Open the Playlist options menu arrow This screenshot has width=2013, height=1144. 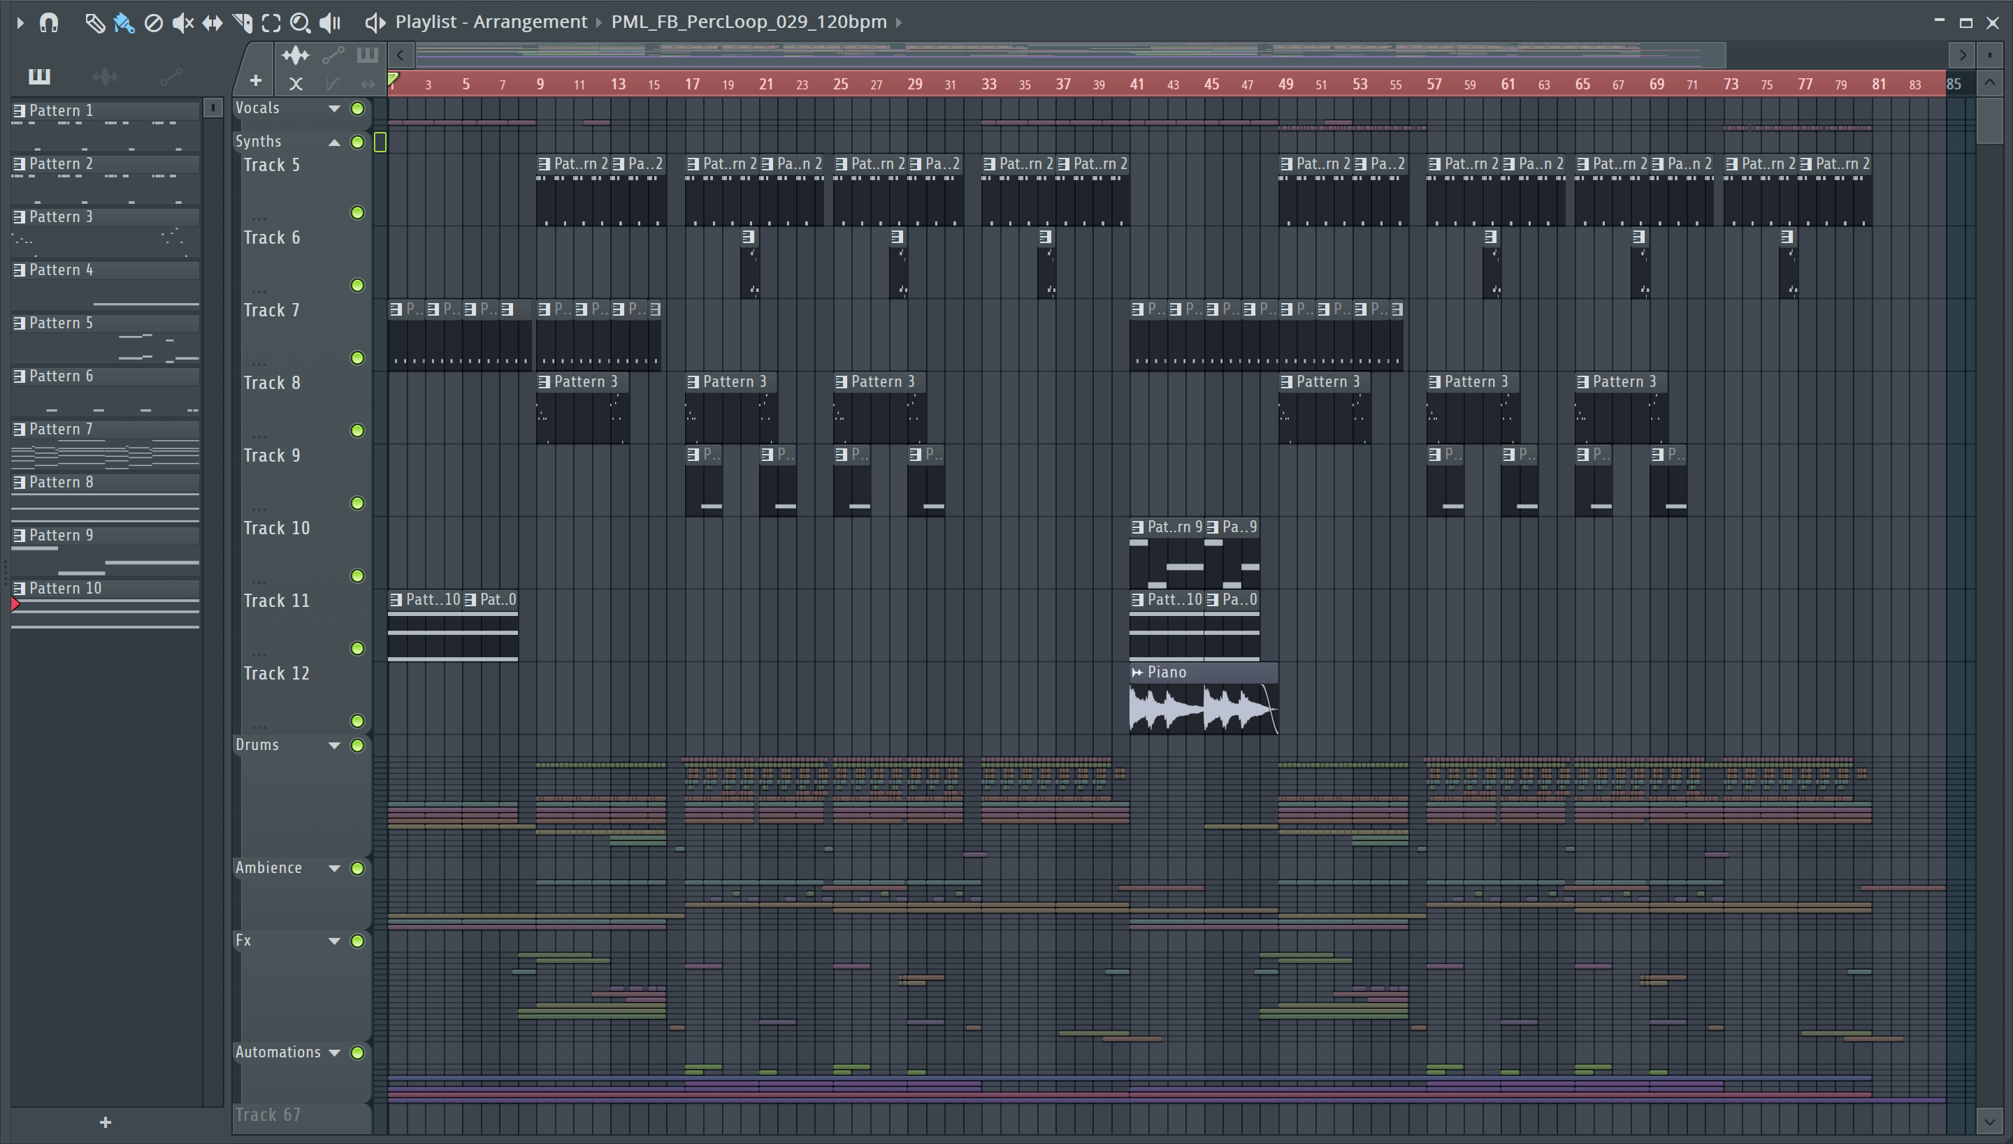coord(20,23)
